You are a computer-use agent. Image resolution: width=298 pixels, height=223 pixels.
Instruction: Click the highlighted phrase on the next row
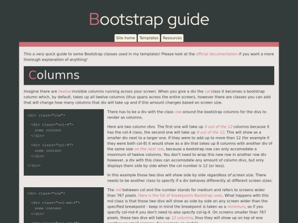149,149
